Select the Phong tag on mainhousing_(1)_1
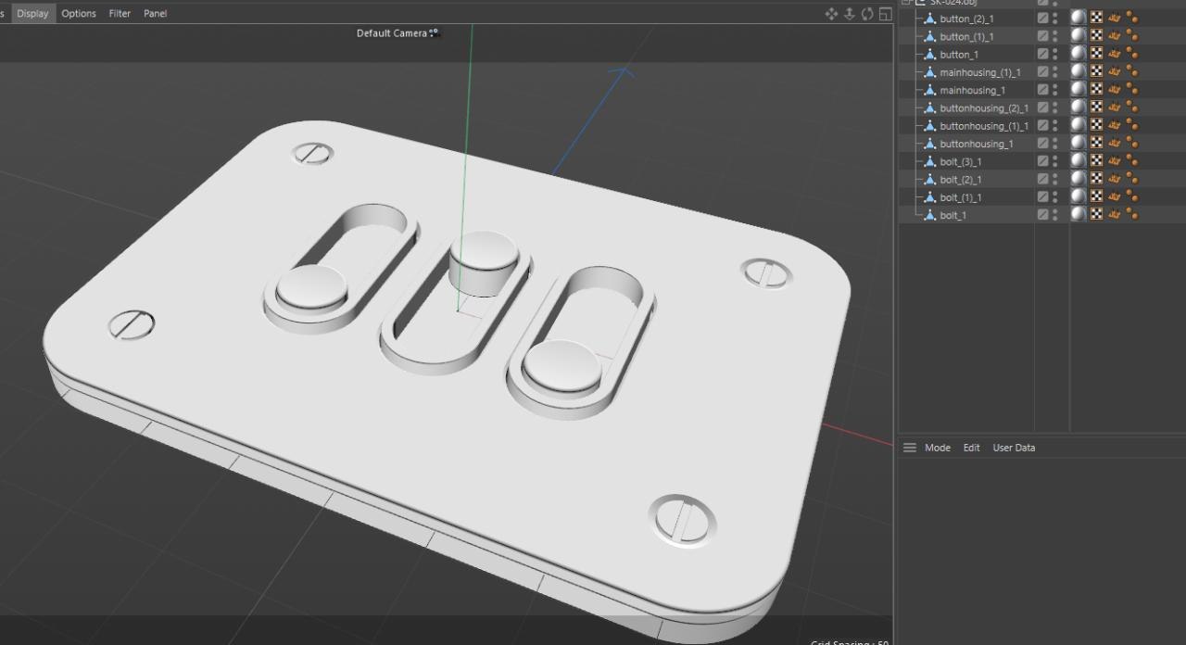1186x645 pixels. coord(1079,71)
